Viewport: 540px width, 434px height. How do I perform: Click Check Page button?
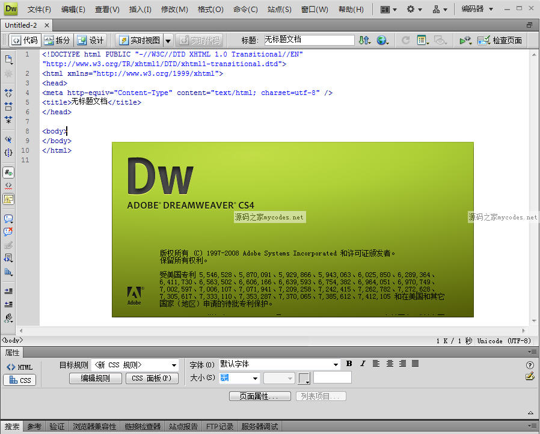500,41
